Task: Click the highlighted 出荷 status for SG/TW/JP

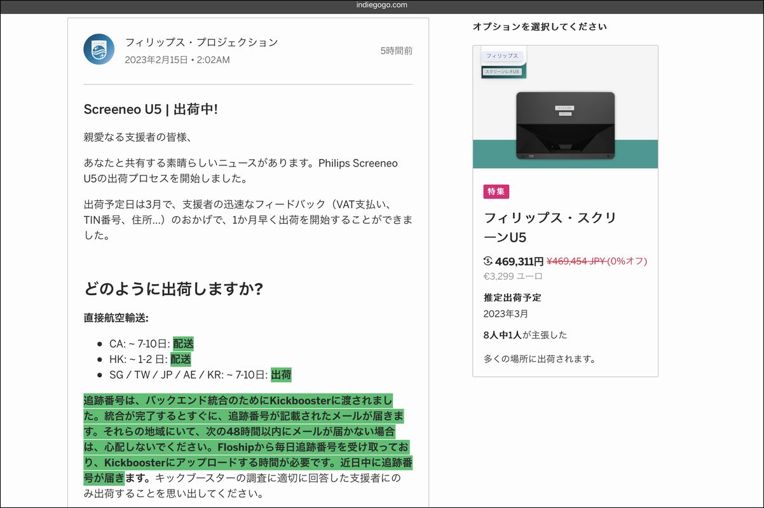Action: 281,375
